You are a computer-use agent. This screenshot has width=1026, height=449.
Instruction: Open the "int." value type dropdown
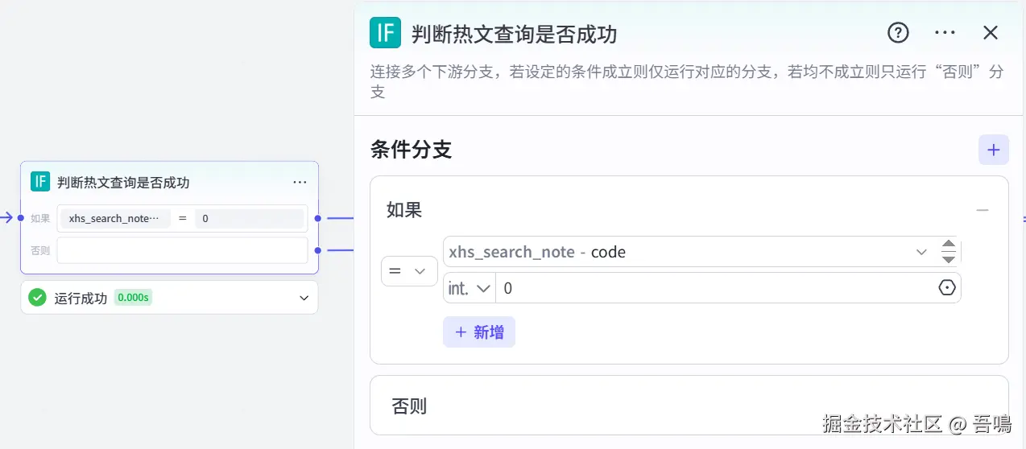coord(470,288)
